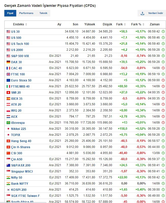Screen dimensions: 166x203
Task: Sort table by Fark % column arrows
Action: [x=143, y=24]
